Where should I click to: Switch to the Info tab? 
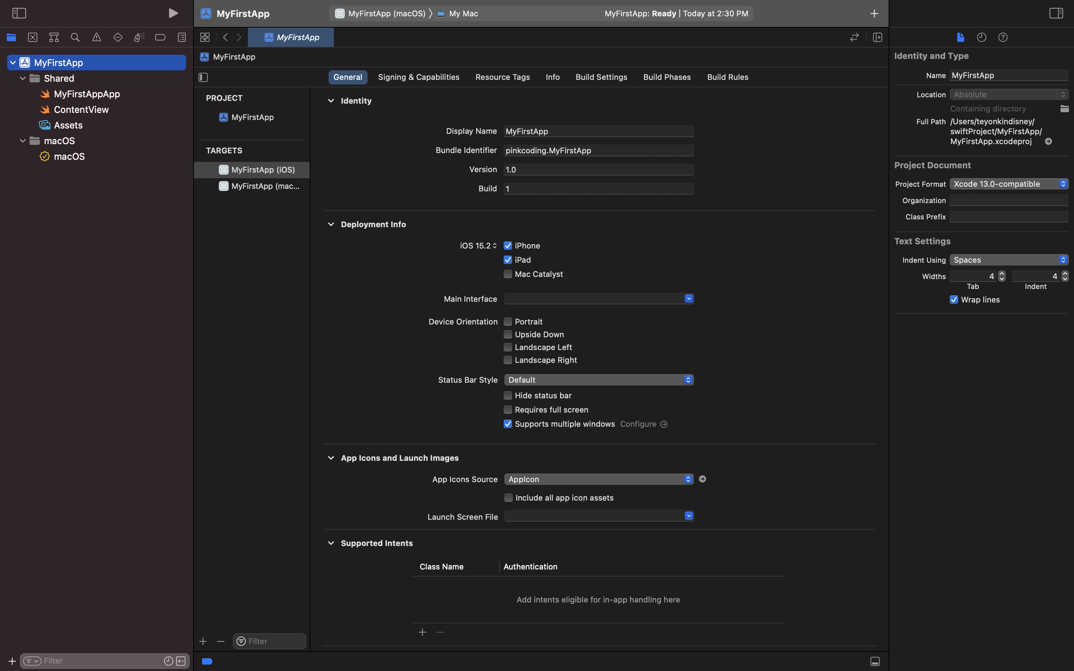553,77
